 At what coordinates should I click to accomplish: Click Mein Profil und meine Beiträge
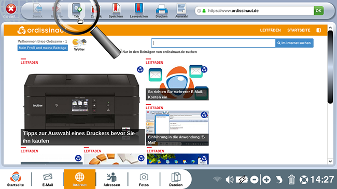point(43,48)
